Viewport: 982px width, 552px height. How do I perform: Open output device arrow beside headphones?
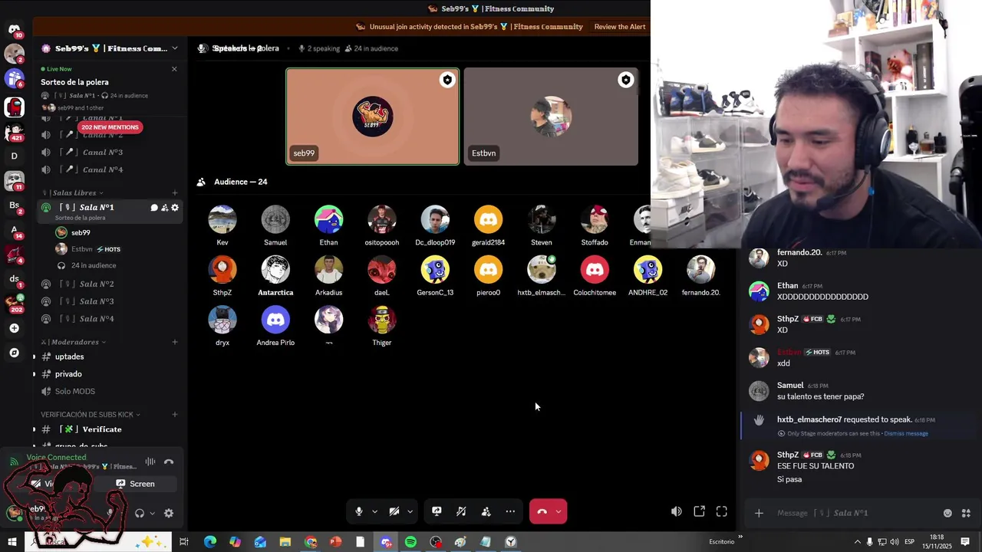(152, 514)
